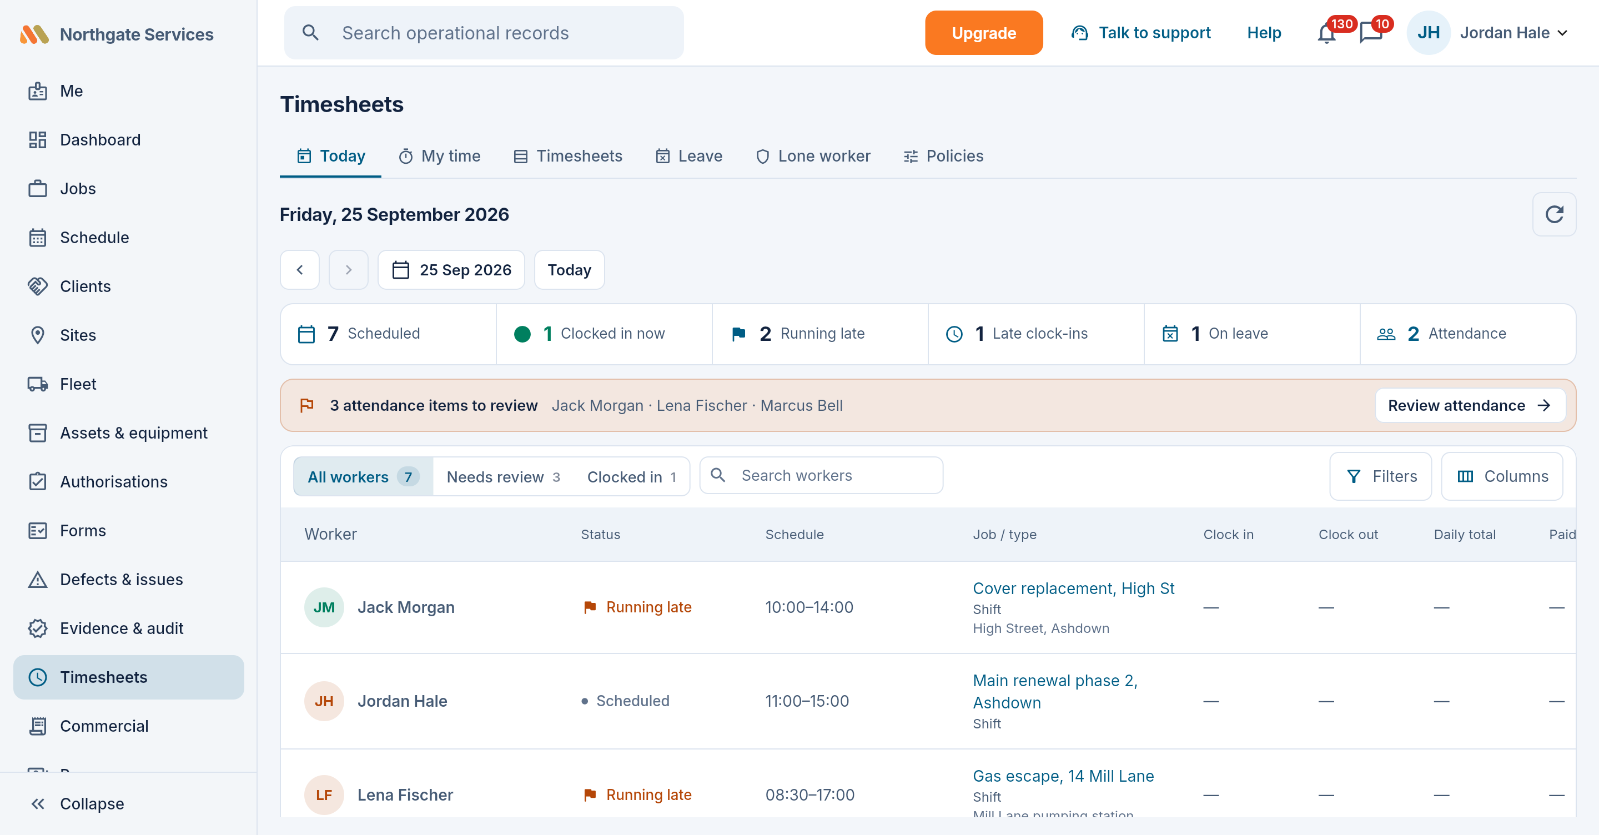1599x835 pixels.
Task: Open the Jordan Hale account menu
Action: pos(1489,33)
